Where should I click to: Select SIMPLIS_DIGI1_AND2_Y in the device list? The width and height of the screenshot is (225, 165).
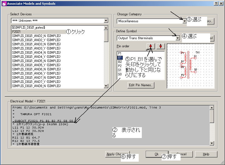coord(58,40)
